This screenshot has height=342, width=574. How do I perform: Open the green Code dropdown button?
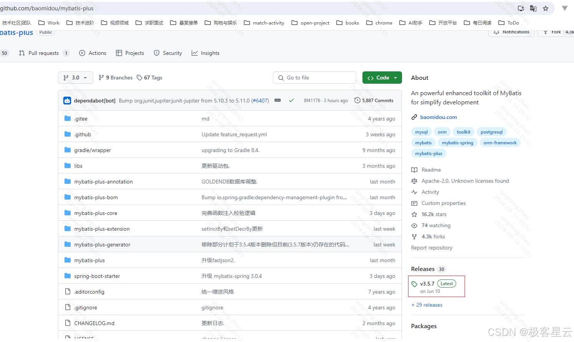[382, 78]
